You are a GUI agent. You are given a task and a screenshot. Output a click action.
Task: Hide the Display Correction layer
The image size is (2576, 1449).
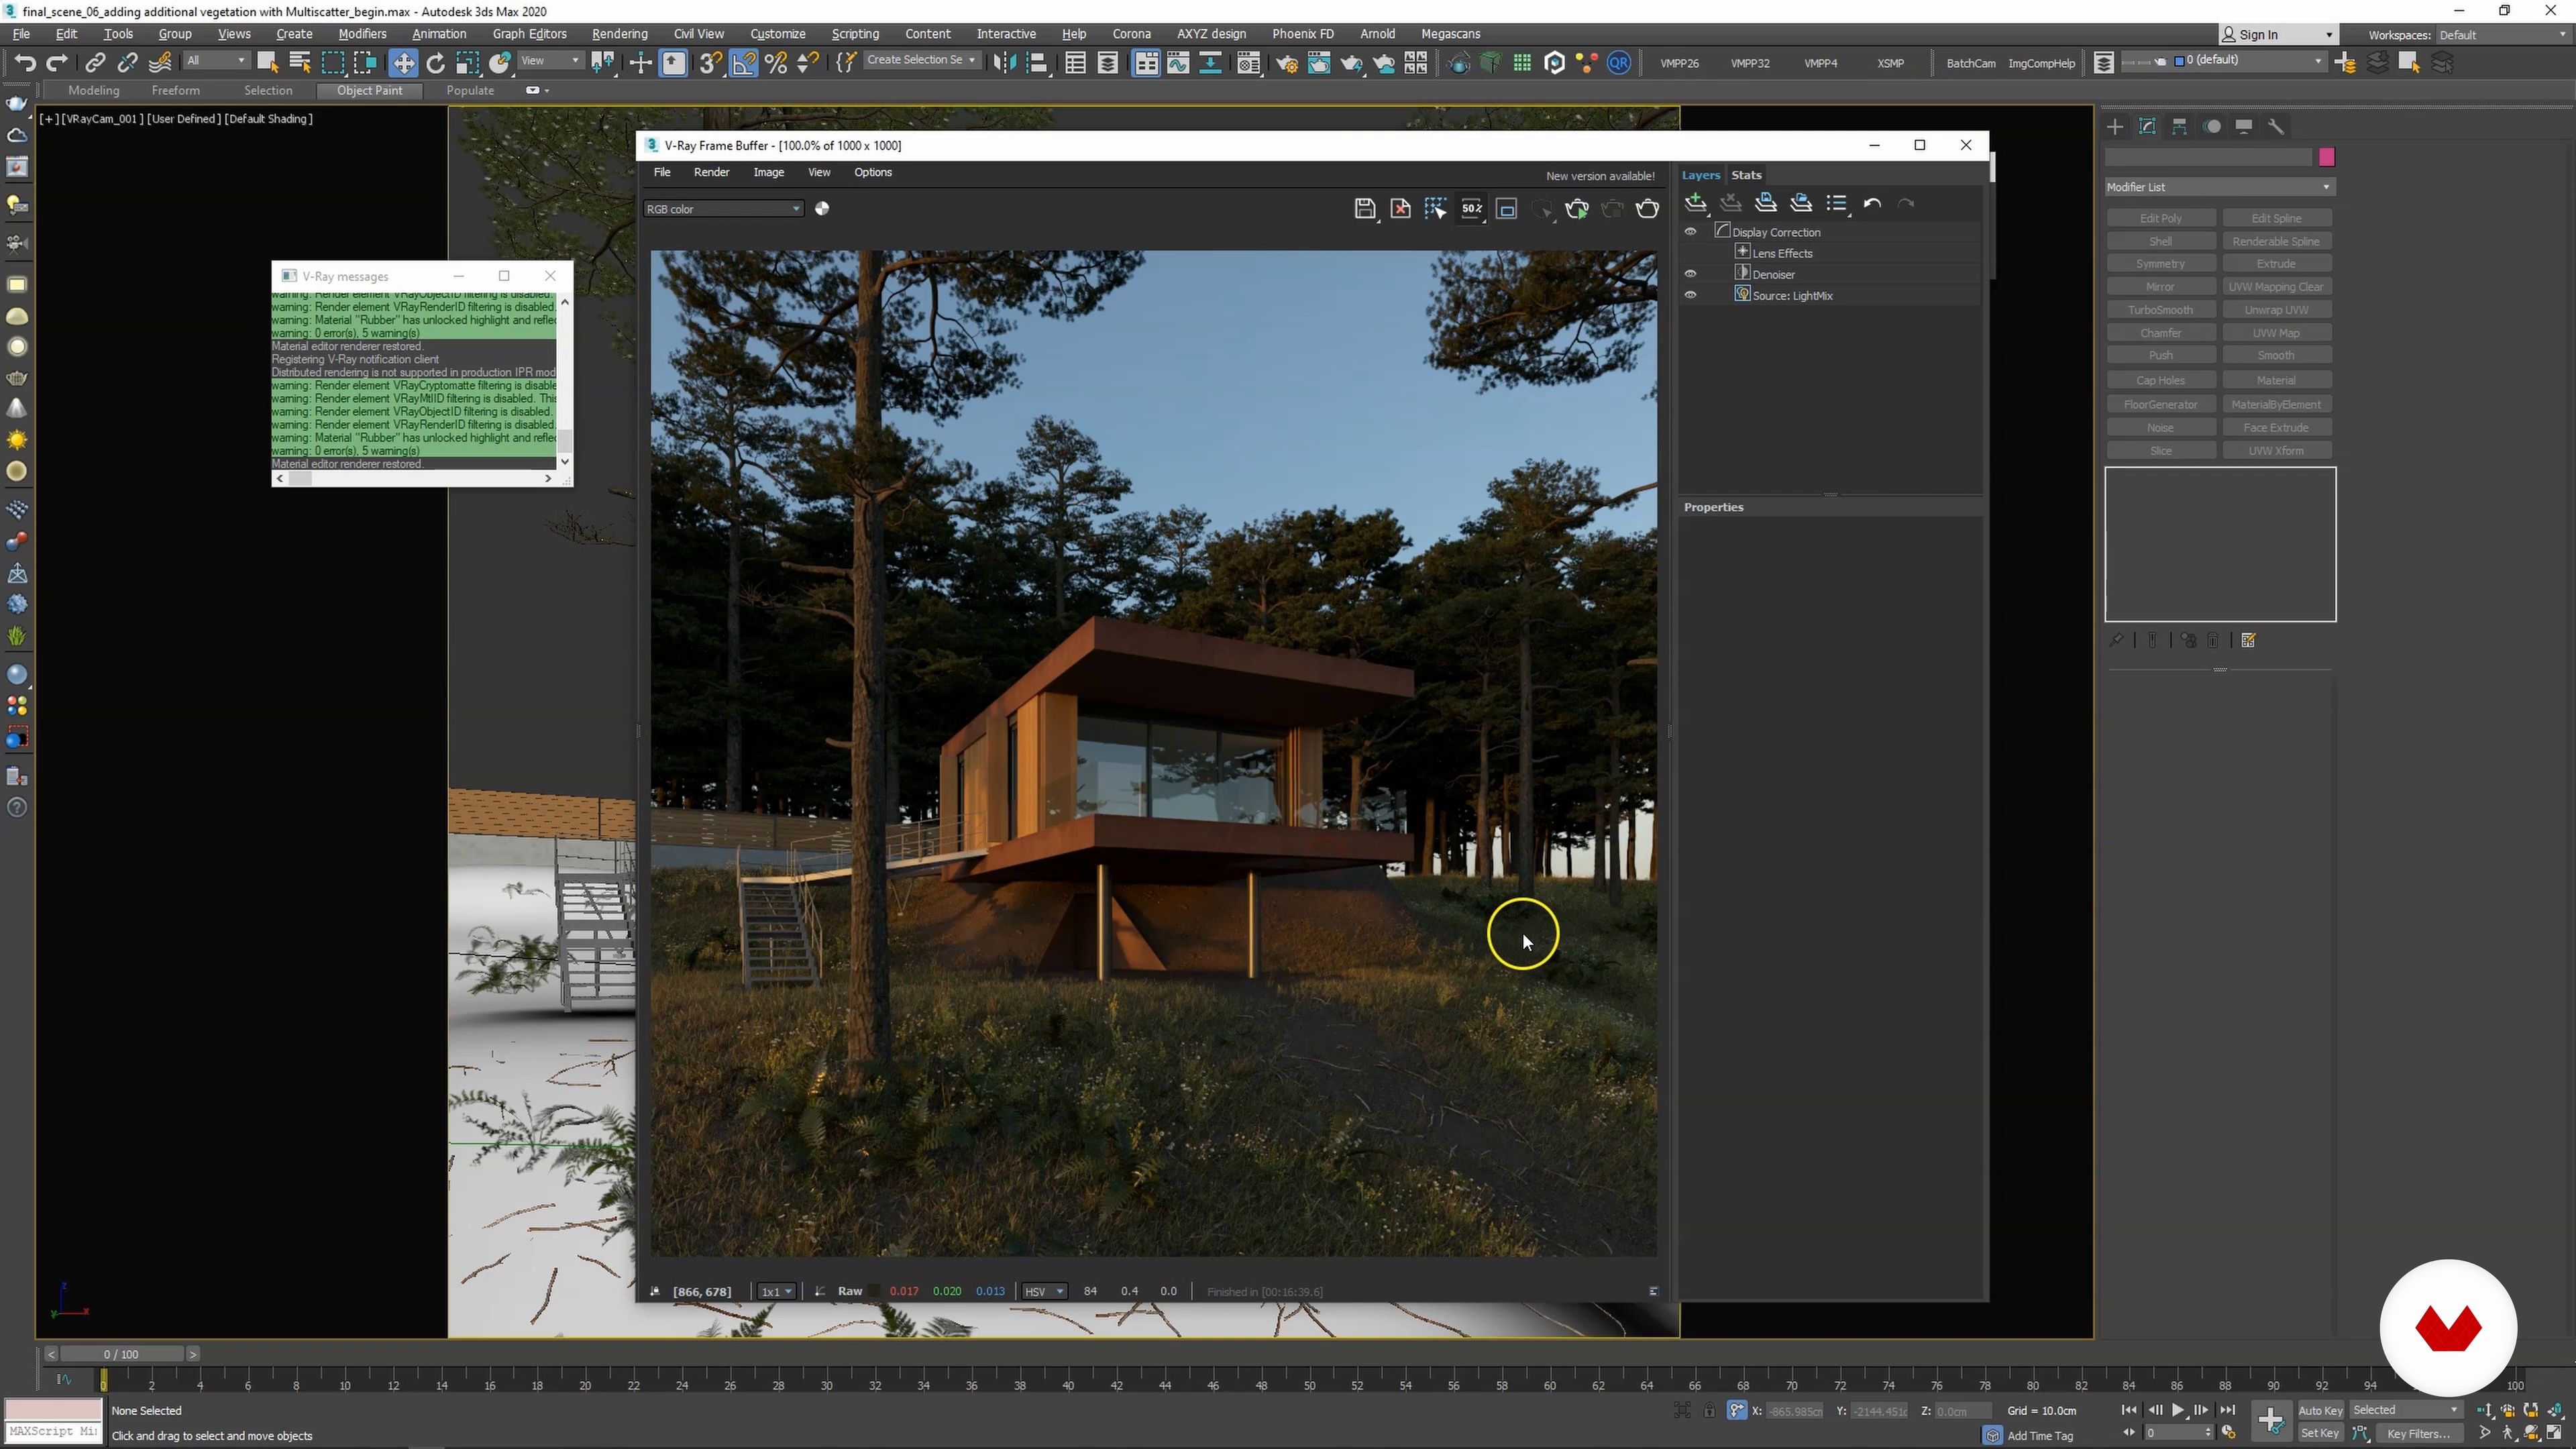(x=1690, y=231)
